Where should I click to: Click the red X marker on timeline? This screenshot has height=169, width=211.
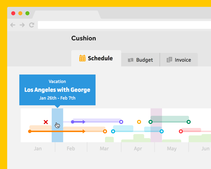click(x=46, y=122)
